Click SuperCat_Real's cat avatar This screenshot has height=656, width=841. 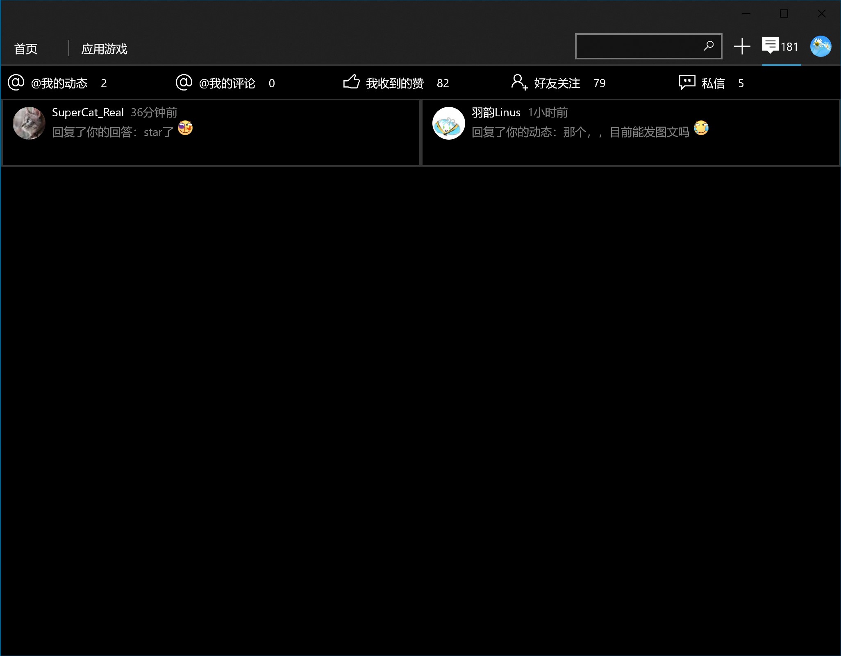[29, 123]
